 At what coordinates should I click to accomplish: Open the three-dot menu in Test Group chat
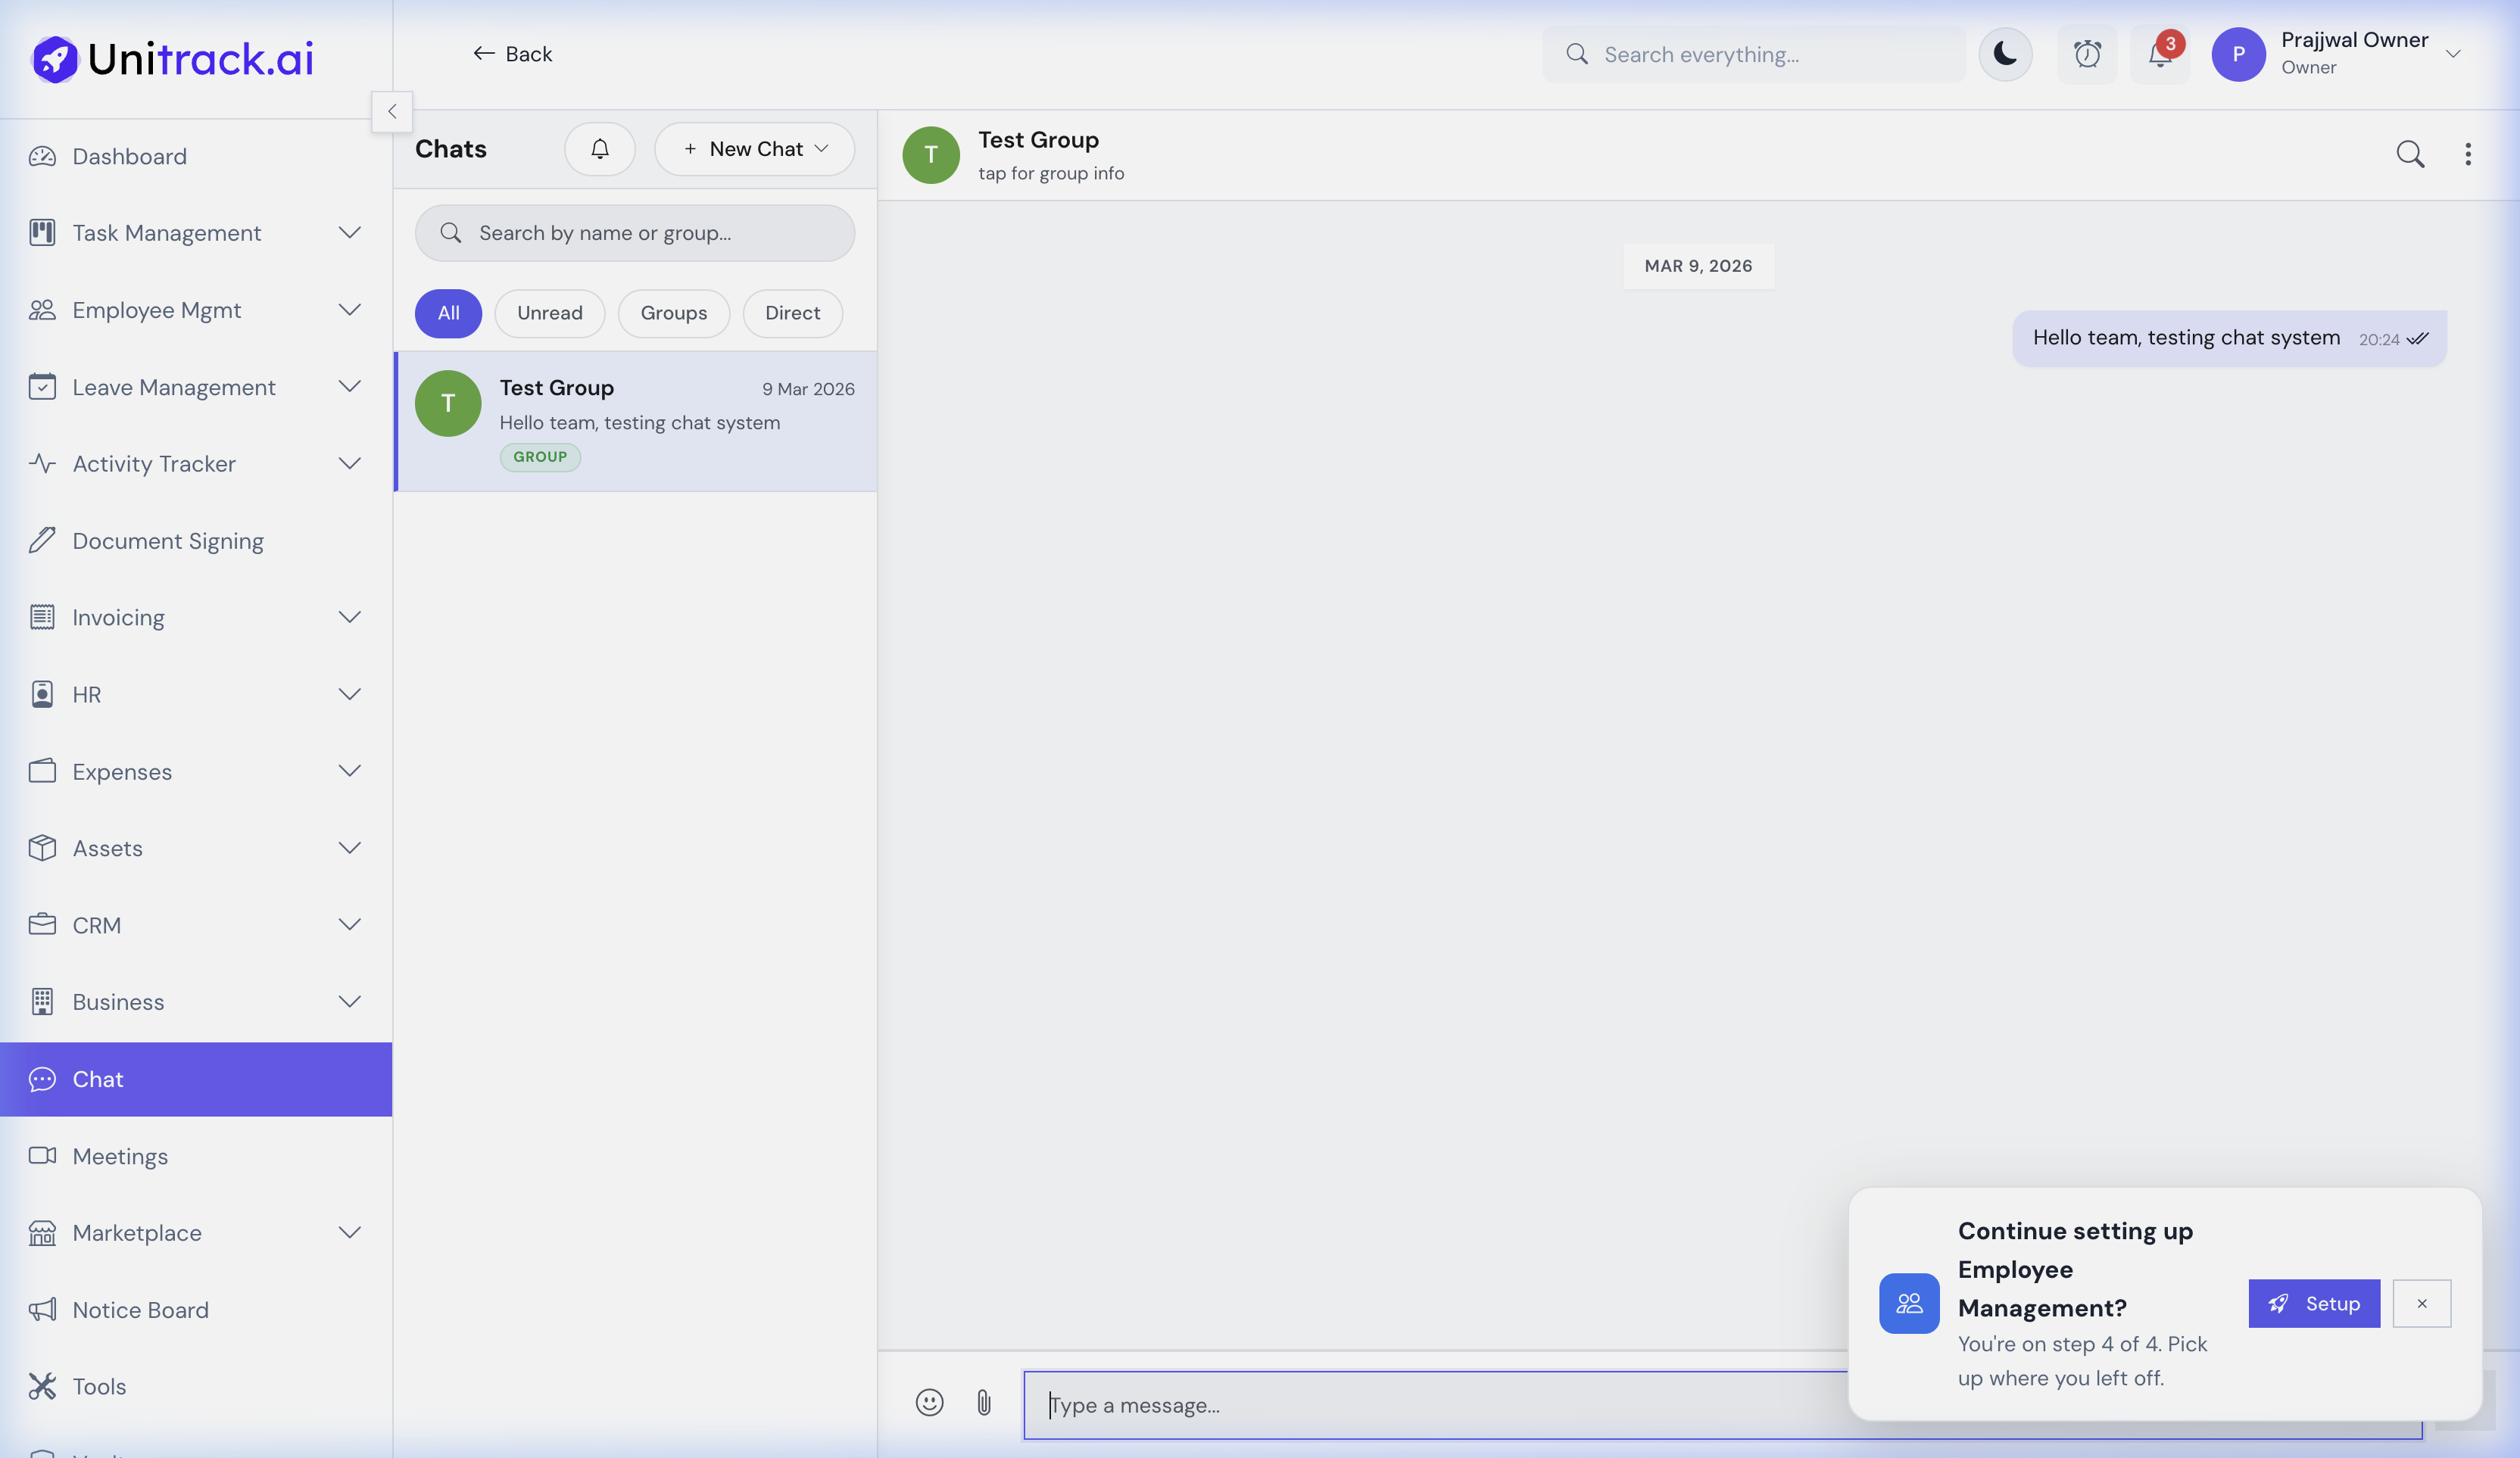[x=2468, y=155]
